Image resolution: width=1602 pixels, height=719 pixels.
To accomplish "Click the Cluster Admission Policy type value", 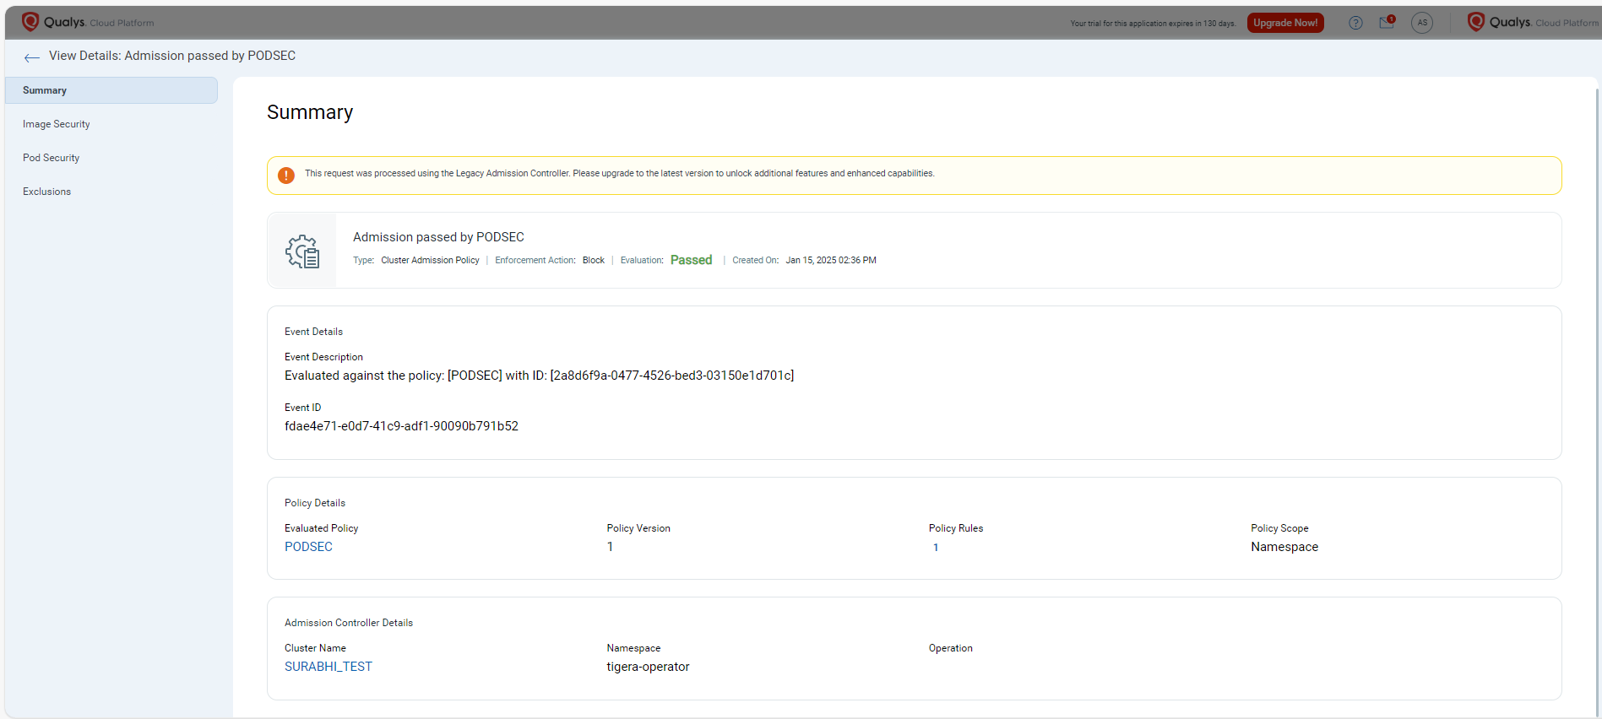I will [x=430, y=260].
